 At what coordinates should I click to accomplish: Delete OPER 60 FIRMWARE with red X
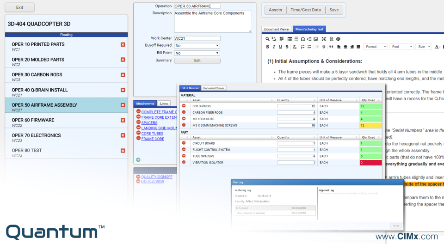(x=123, y=120)
